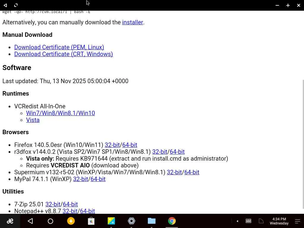
Task: Download r3dfox v144.0.2 64-bit
Action: [x=177, y=152]
